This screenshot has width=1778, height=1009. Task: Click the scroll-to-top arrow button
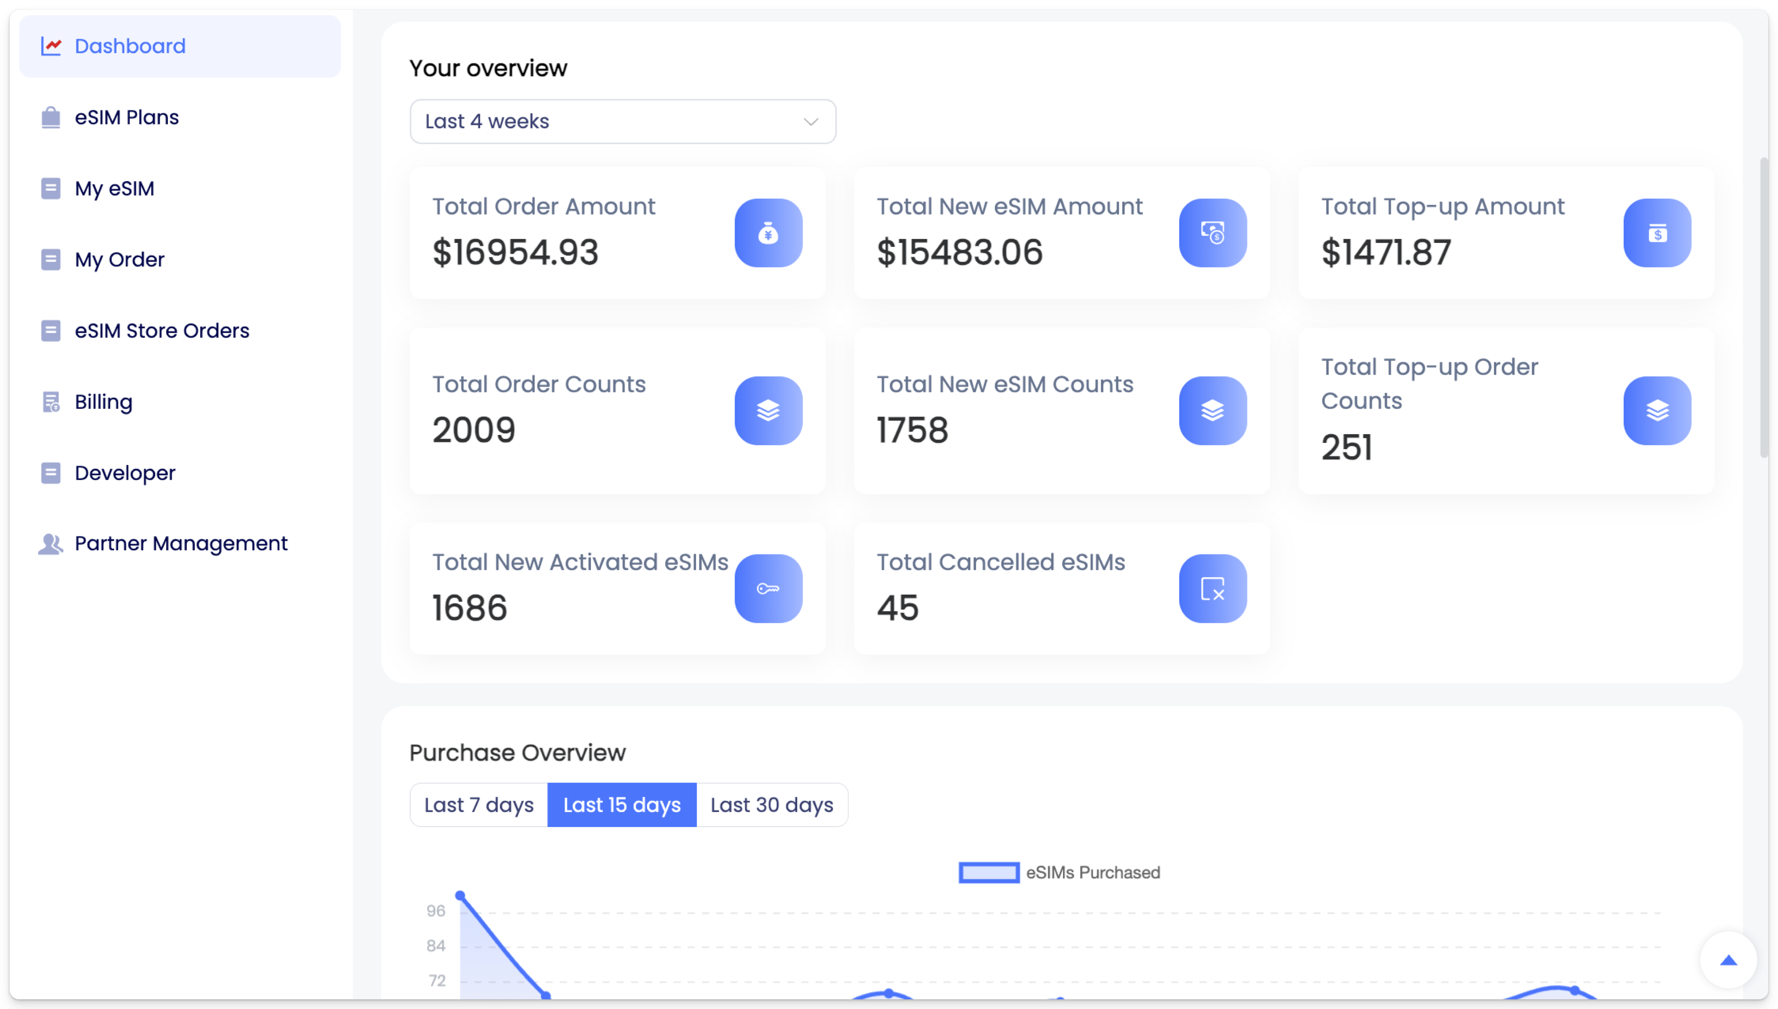tap(1728, 960)
